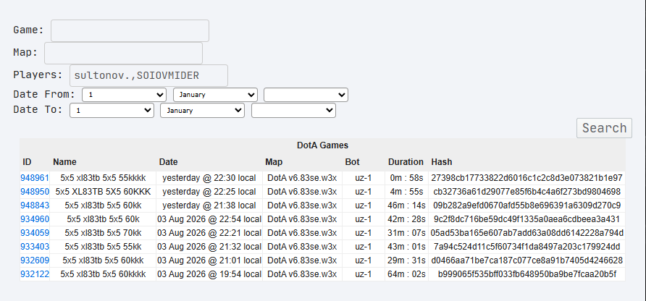Click hash starting with 27398cb1
This screenshot has width=646, height=301.
[527, 178]
